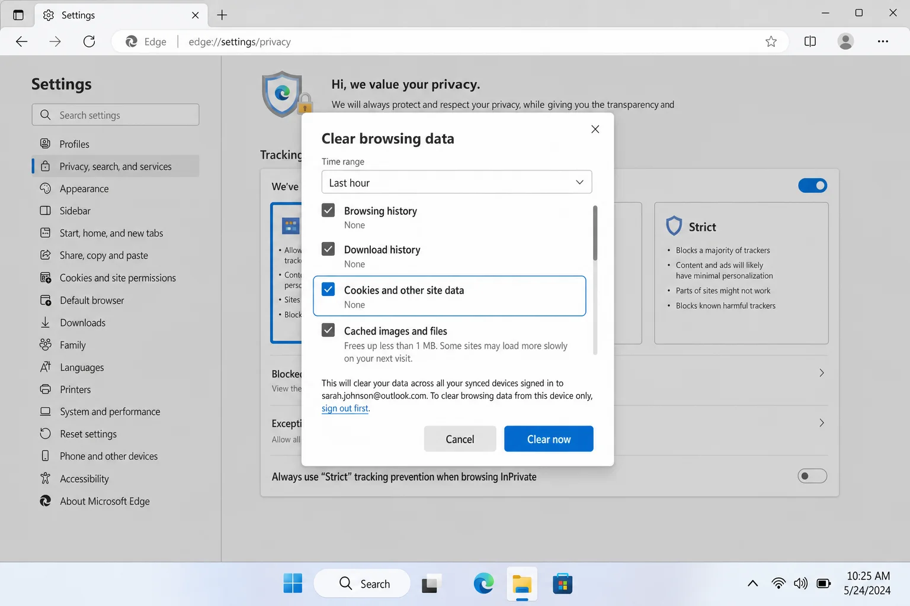Open File Explorer from taskbar
This screenshot has height=606, width=910.
522,584
